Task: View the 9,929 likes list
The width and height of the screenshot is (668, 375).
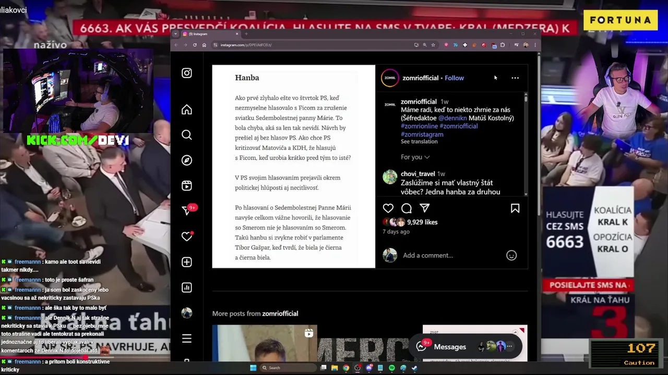Action: (422, 222)
